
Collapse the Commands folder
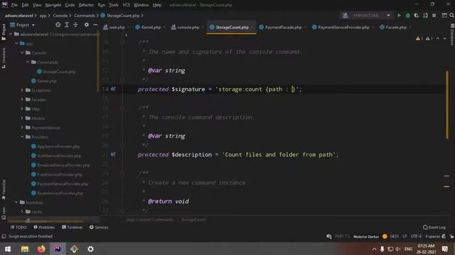point(28,62)
